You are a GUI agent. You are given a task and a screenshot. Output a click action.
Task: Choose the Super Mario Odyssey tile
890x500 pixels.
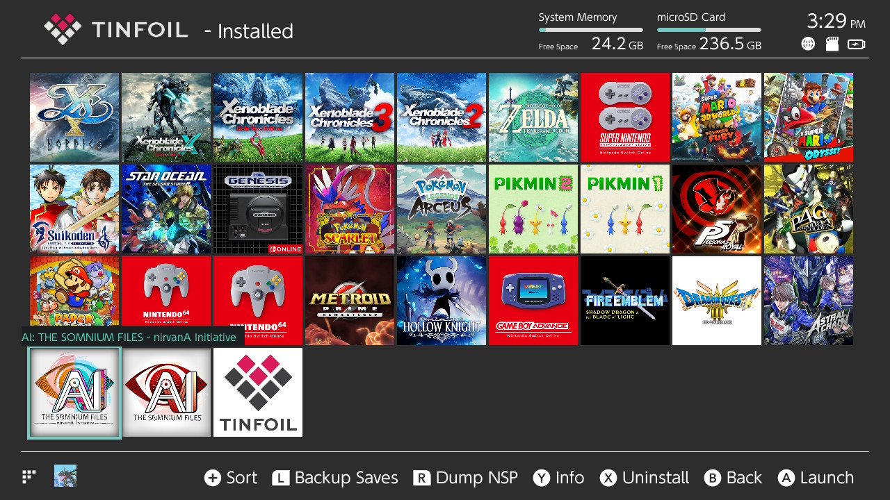pos(809,117)
